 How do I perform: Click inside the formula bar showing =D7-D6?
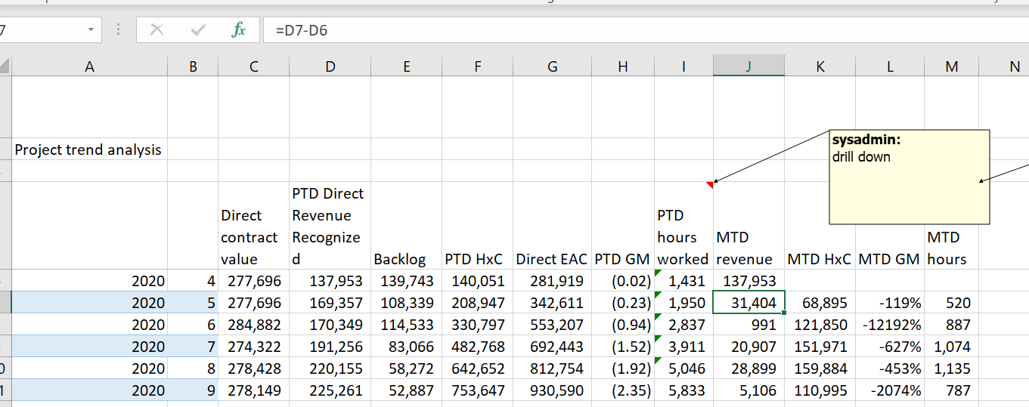point(645,30)
